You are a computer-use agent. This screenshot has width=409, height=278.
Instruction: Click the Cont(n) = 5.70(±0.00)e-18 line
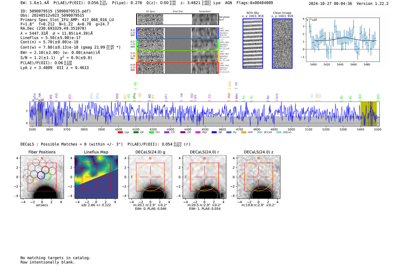pyautogui.click(x=49, y=42)
